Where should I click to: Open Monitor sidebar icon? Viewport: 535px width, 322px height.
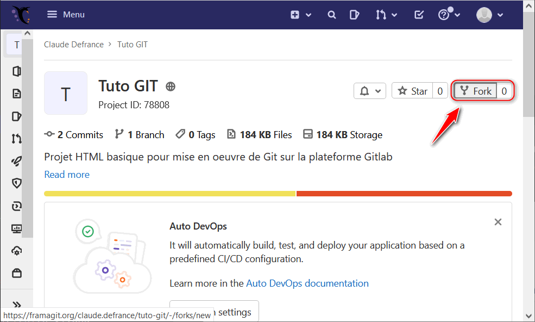click(x=16, y=228)
